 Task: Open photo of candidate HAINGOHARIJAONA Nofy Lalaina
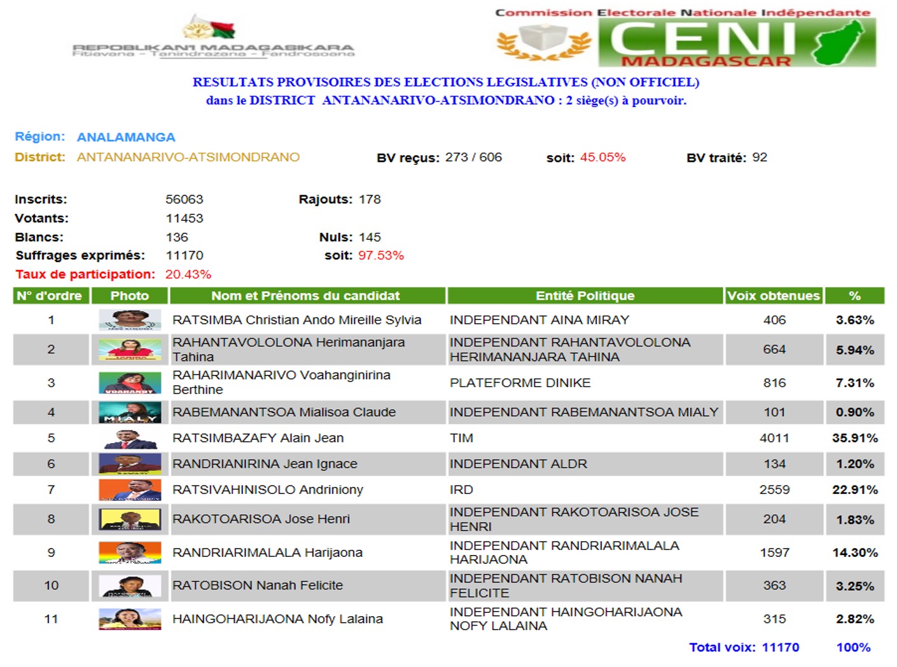pyautogui.click(x=130, y=619)
